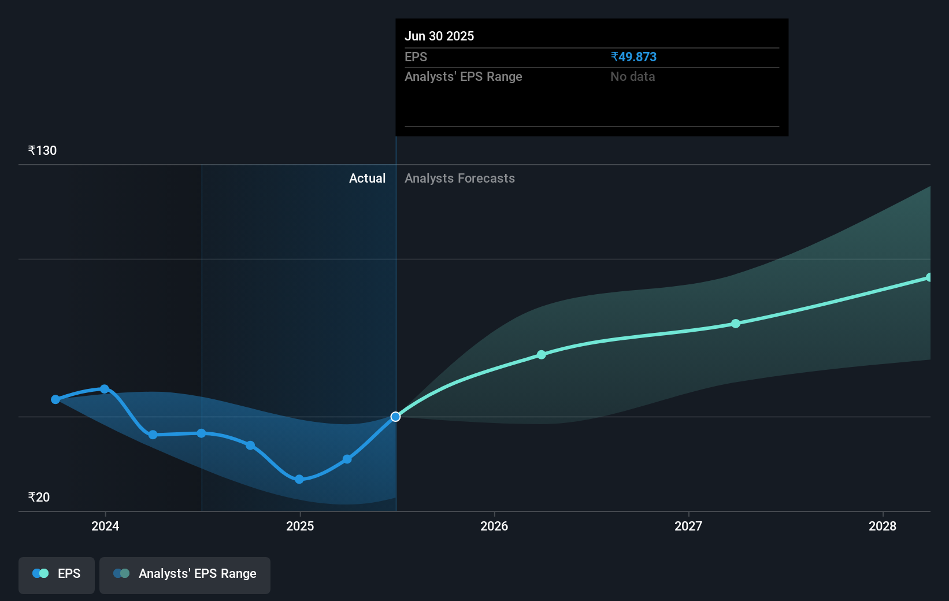The image size is (949, 601).
Task: Click the ₹130 y-axis label
Action: (42, 151)
